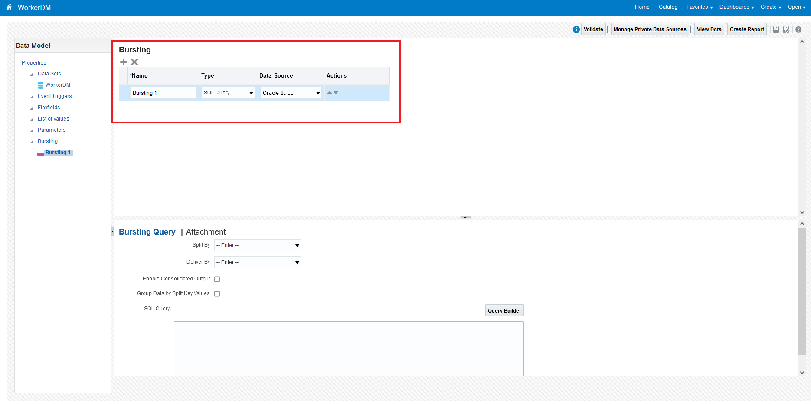Save the data model using save icon
This screenshot has height=404, width=811.
point(776,29)
